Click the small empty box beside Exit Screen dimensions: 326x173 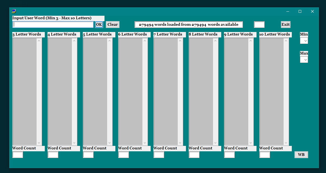tap(259, 25)
